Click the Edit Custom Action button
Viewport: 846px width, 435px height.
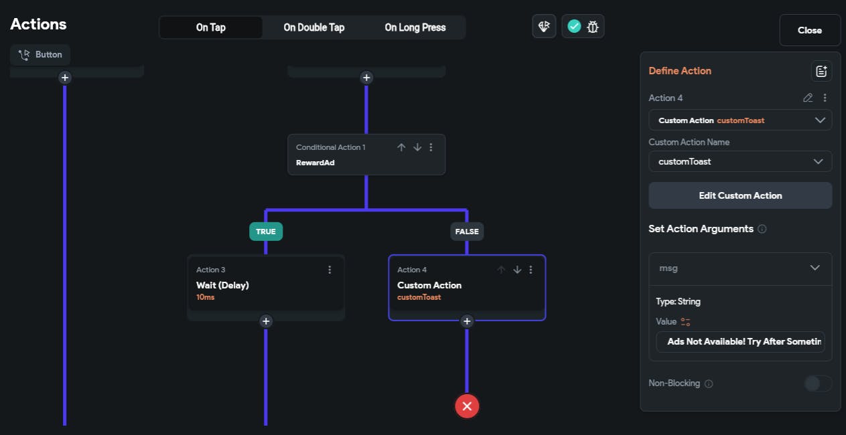point(740,195)
